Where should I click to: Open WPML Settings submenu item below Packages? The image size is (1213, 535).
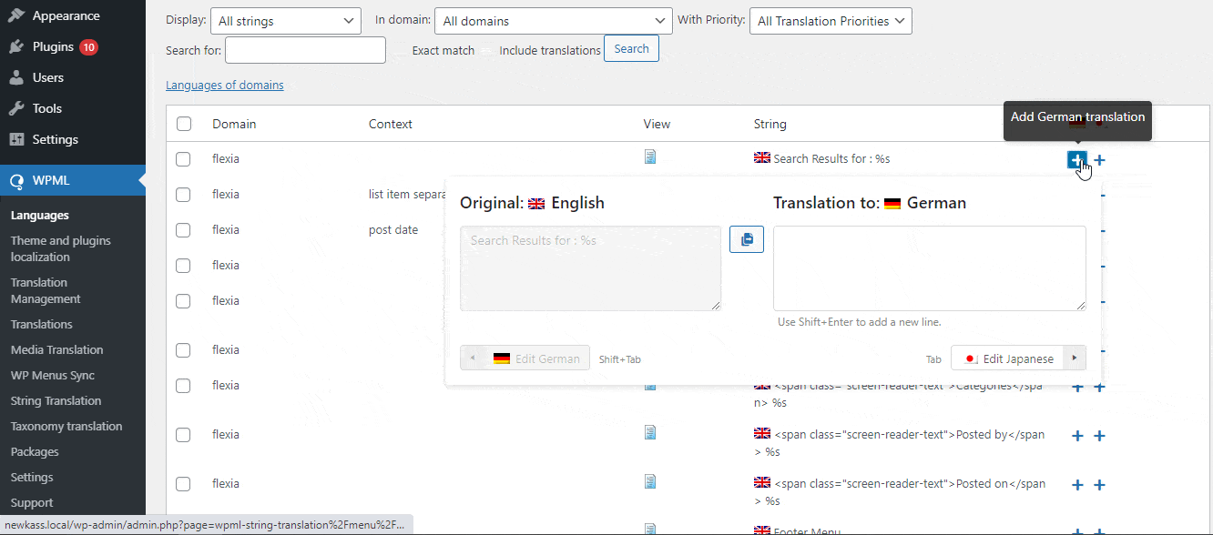32,477
